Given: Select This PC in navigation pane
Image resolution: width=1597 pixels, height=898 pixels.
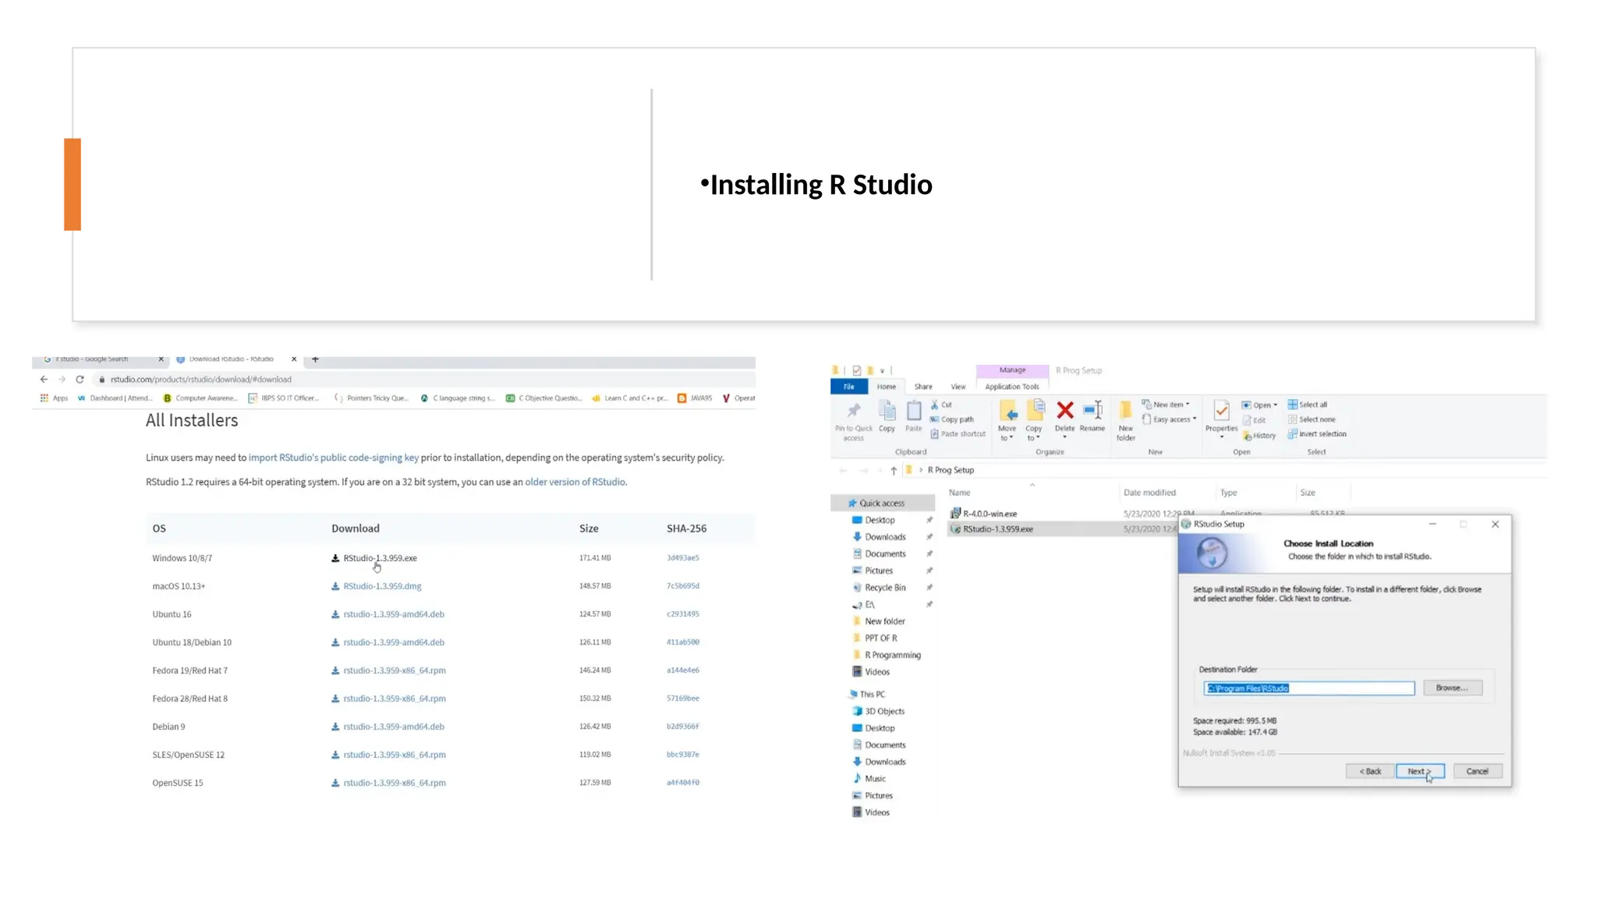Looking at the screenshot, I should click(x=872, y=695).
